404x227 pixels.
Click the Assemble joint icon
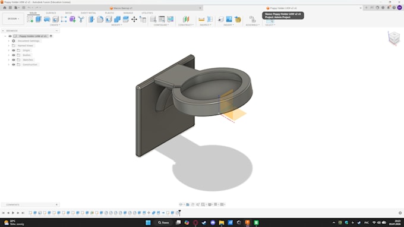[x=252, y=19]
